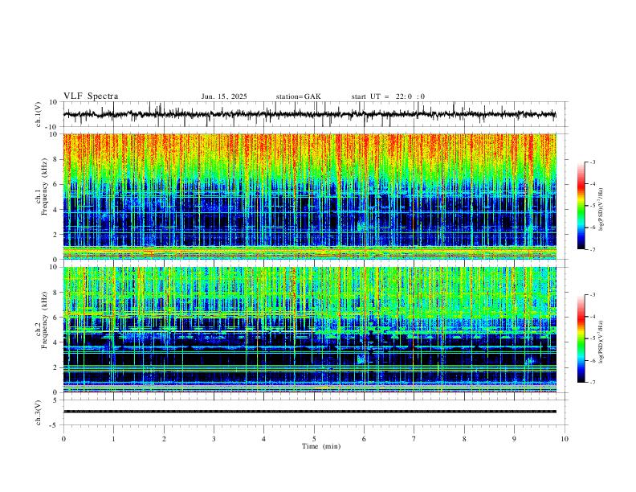636x492 pixels.
Task: Click inside the ch.1 spectrogram panel
Action: [x=309, y=196]
